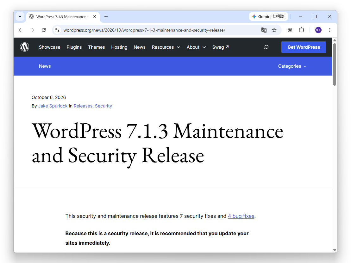
Task: Click the WordPress logo in site header
Action: point(24,47)
